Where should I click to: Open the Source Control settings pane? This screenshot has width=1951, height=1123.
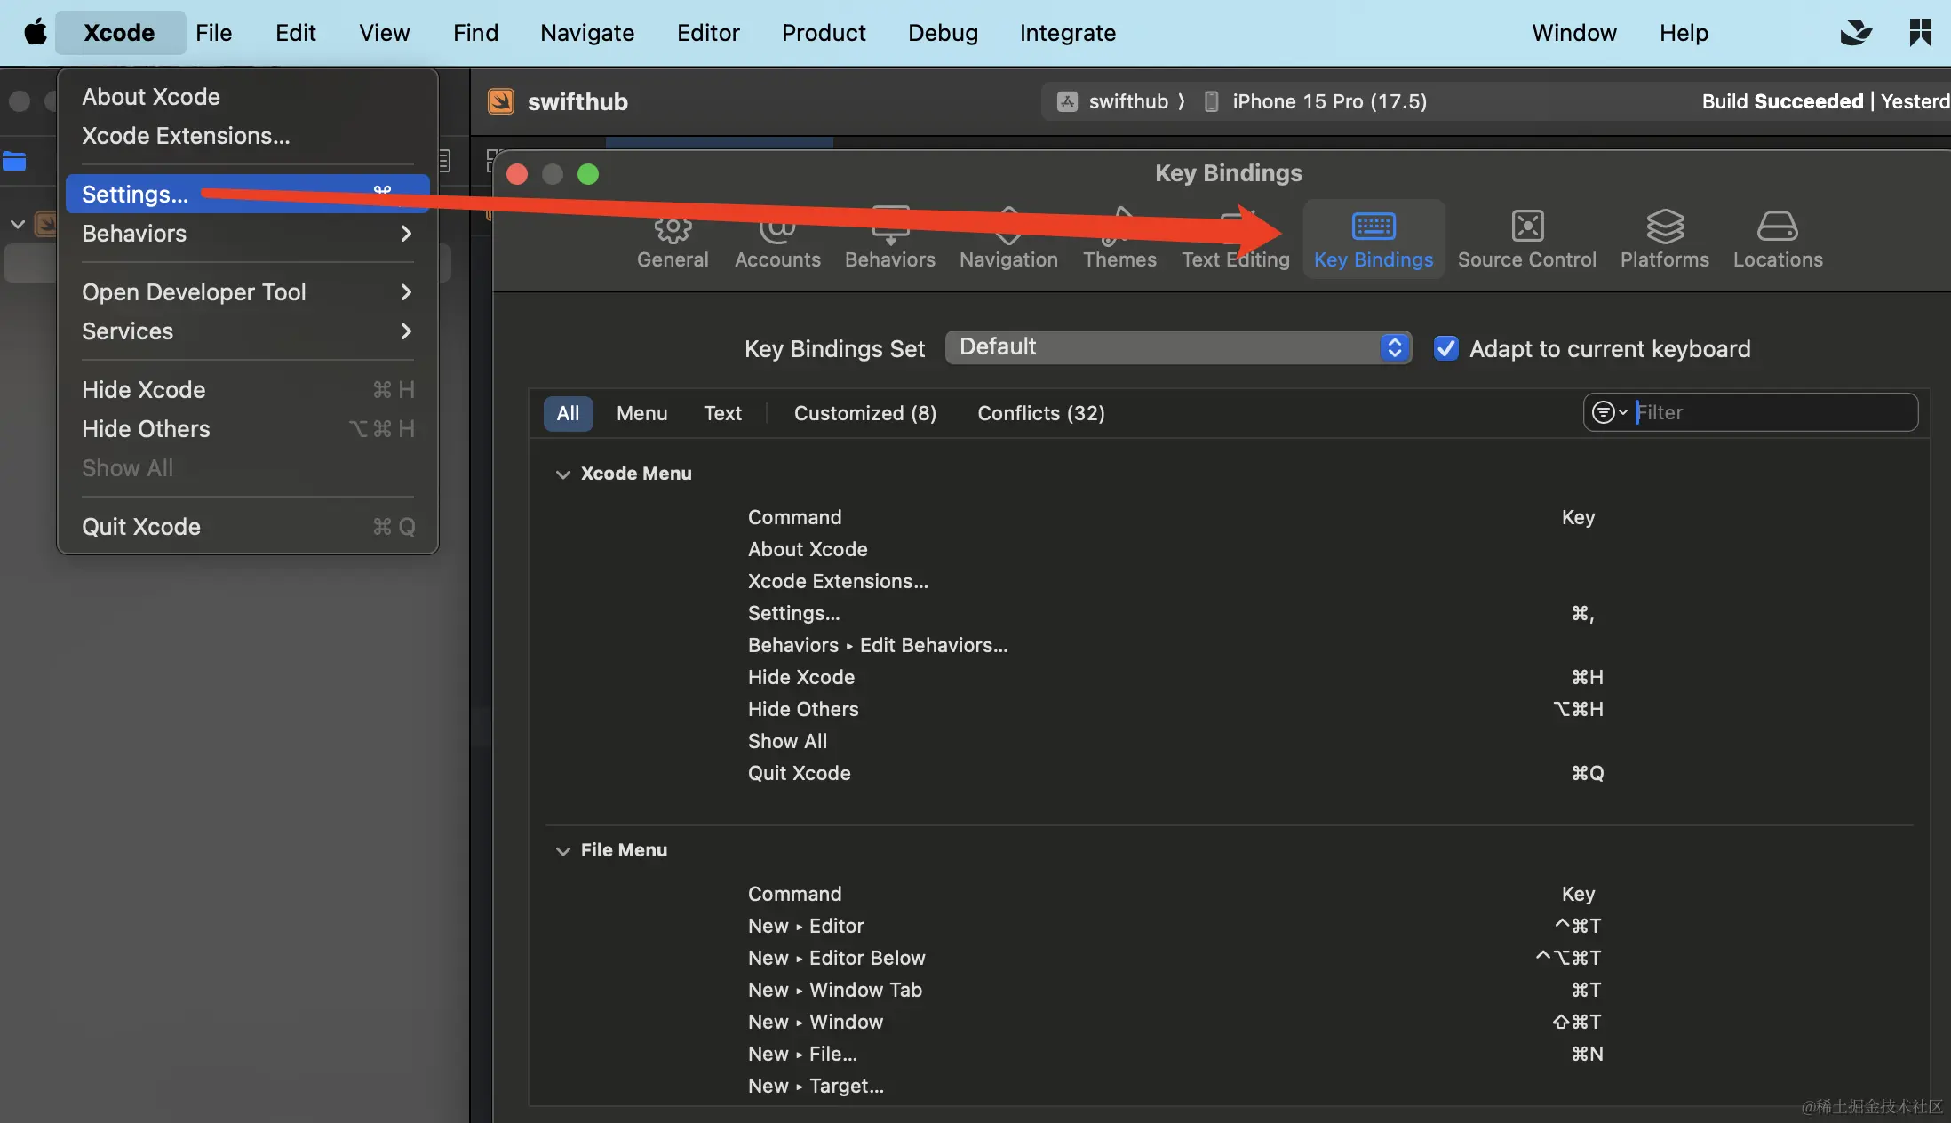[x=1526, y=240]
